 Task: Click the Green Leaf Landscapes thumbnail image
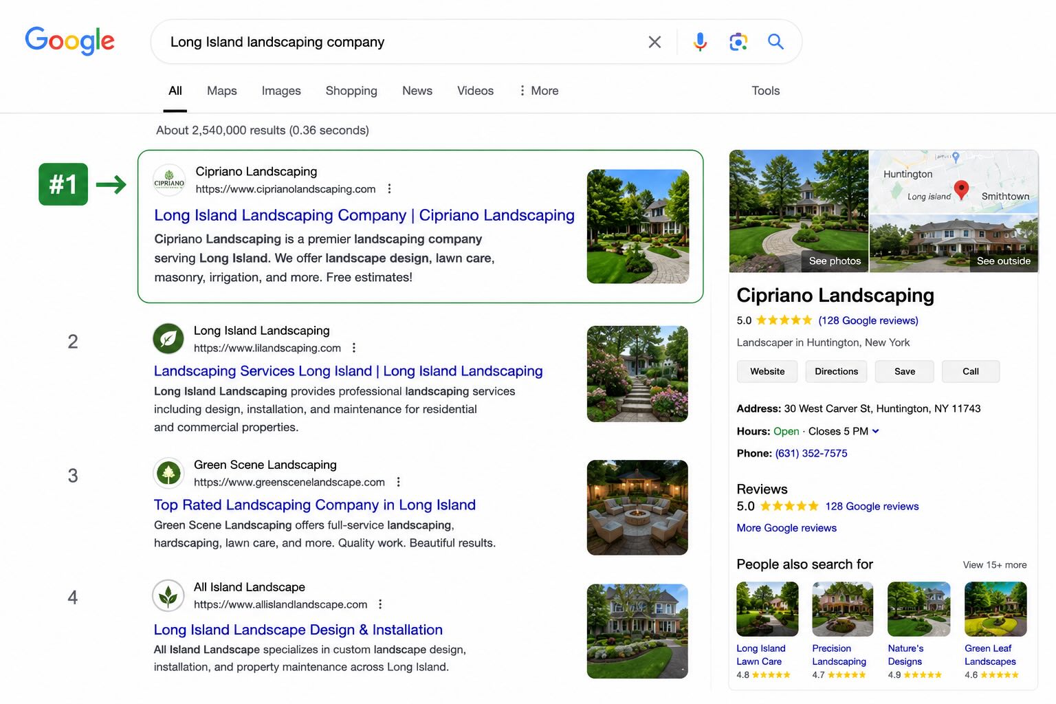pyautogui.click(x=995, y=609)
